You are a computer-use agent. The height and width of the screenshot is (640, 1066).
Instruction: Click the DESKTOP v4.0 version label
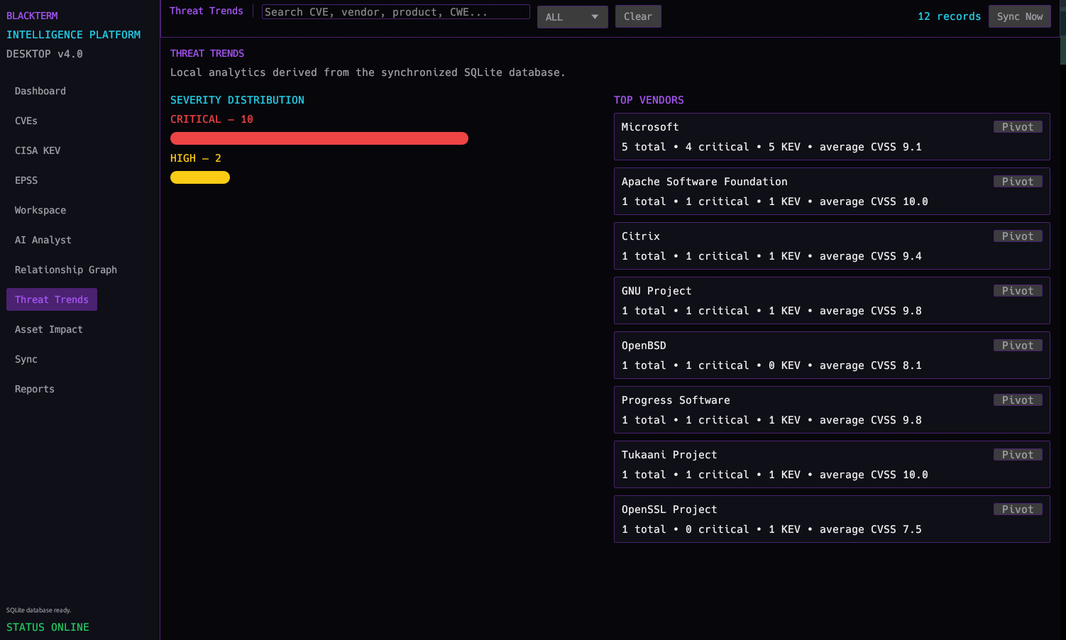[45, 54]
